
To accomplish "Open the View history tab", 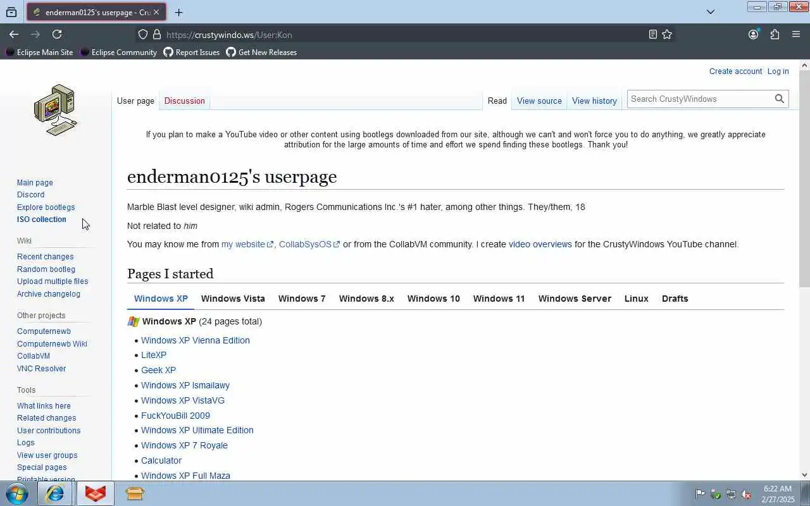I will [594, 101].
